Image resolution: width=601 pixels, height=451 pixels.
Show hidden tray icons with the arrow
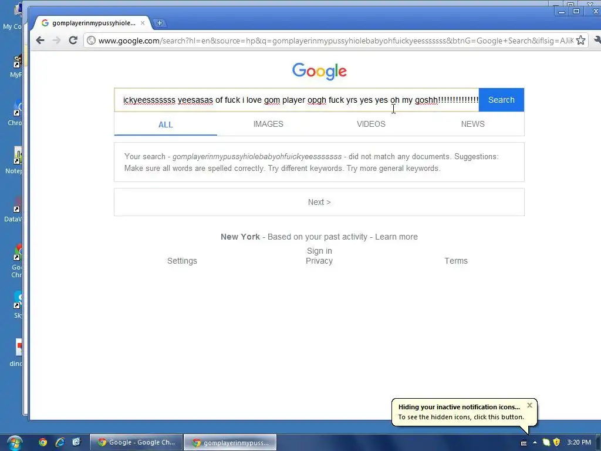click(x=535, y=443)
